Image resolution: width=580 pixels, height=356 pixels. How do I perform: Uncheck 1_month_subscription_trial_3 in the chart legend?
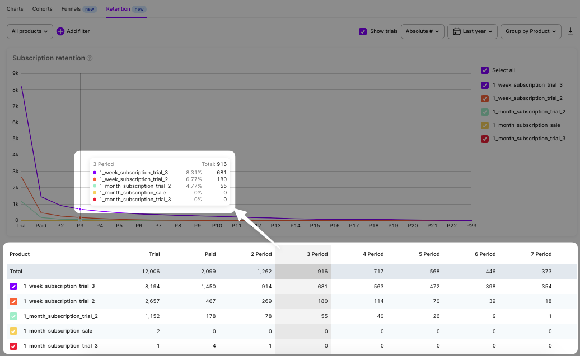point(485,139)
